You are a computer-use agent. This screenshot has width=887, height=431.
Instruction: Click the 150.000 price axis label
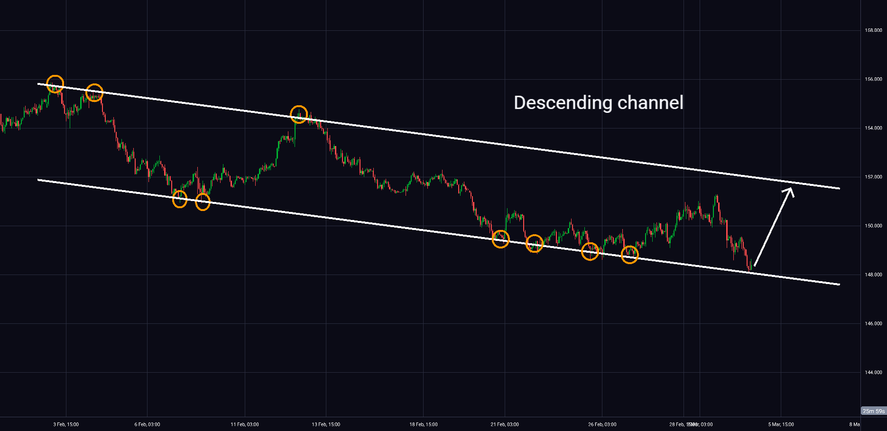point(873,226)
